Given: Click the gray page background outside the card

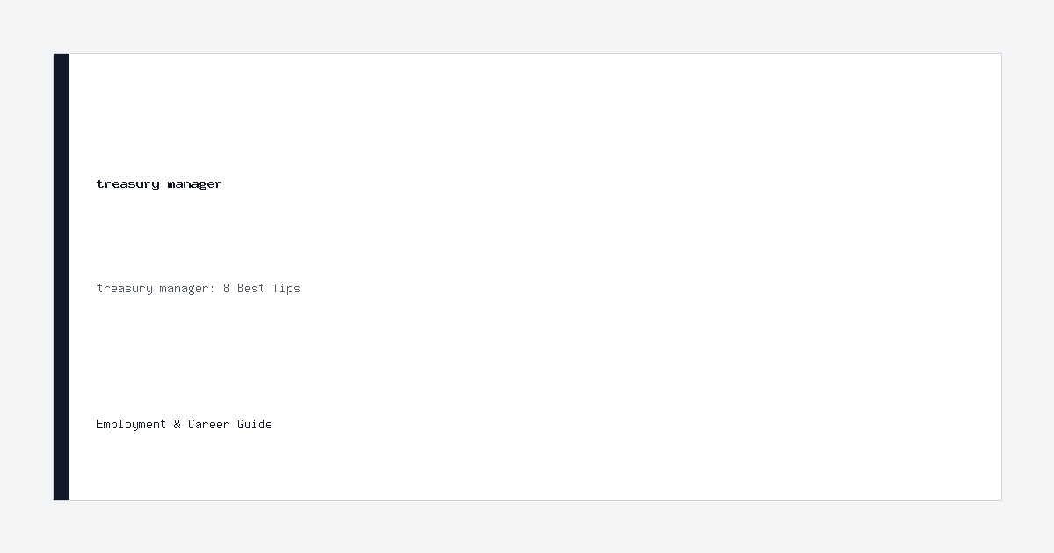Looking at the screenshot, I should point(527,26).
